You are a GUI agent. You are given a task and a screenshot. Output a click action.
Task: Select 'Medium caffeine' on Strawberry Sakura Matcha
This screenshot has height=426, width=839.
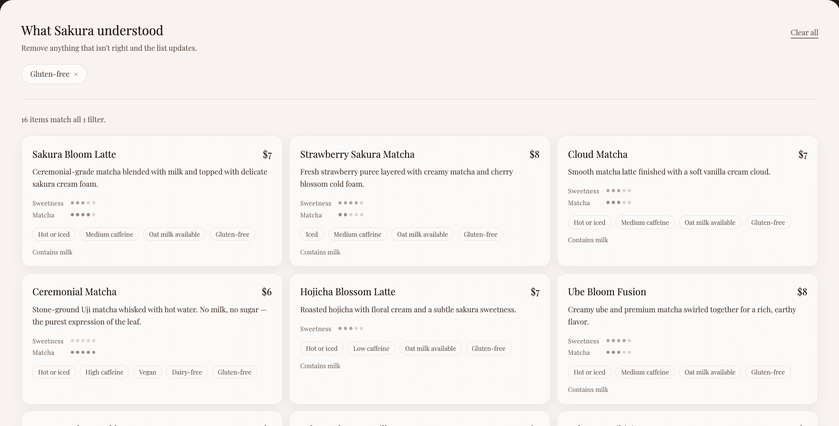tap(357, 234)
